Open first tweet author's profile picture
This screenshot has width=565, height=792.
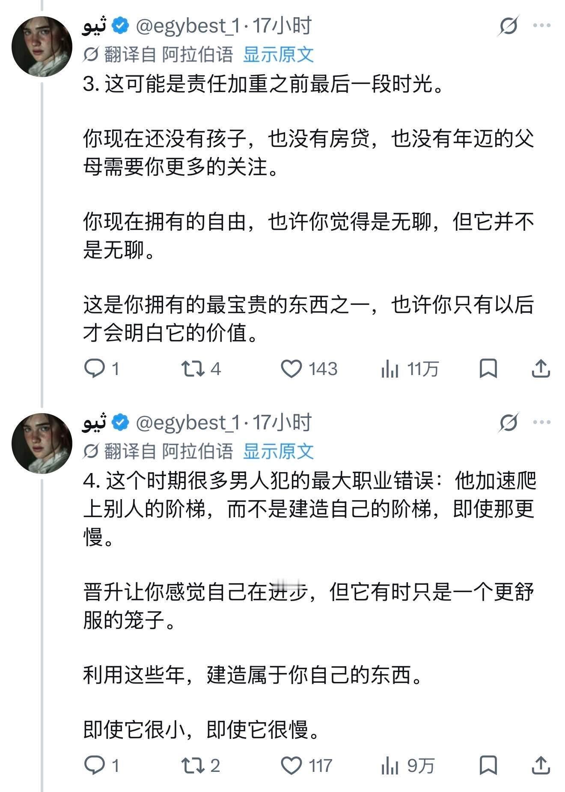click(x=42, y=47)
